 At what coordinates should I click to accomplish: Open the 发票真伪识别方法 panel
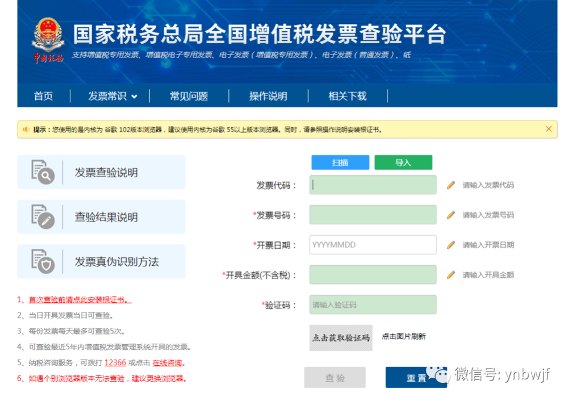[x=102, y=261]
